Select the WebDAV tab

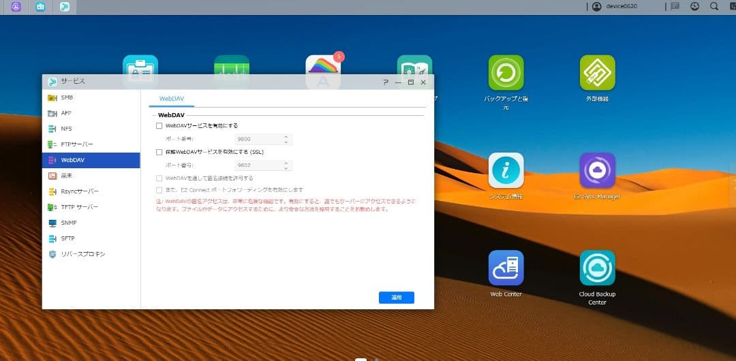[171, 99]
